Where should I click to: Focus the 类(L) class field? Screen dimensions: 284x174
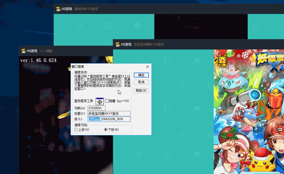pyautogui.click(x=109, y=119)
